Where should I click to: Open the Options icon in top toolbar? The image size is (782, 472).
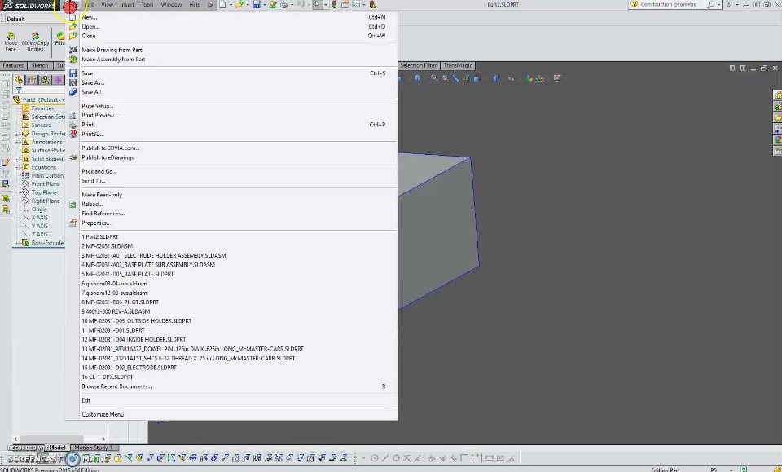click(356, 5)
